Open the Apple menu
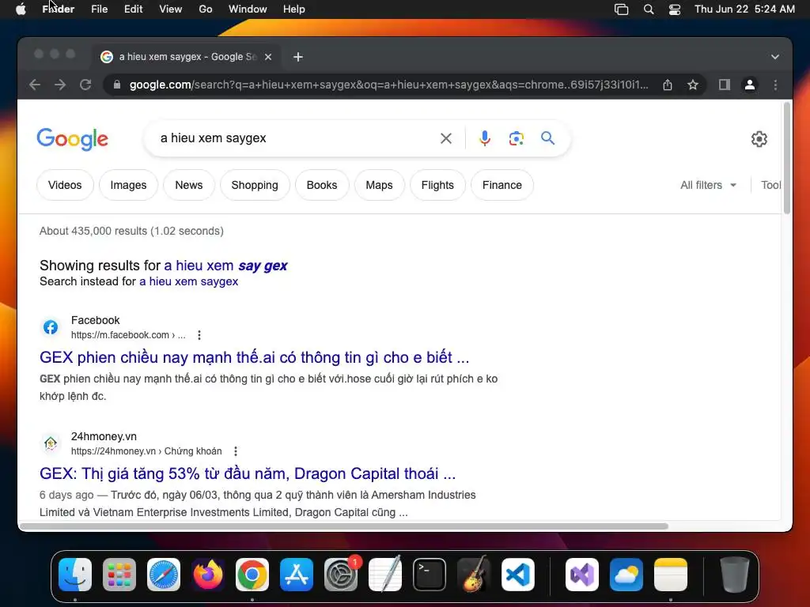 21,9
